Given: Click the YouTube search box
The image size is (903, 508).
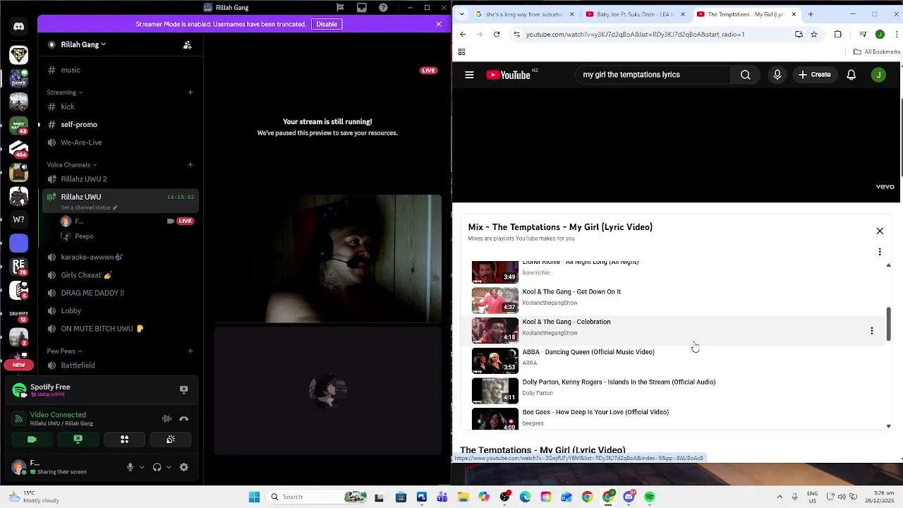Looking at the screenshot, I should (x=653, y=75).
